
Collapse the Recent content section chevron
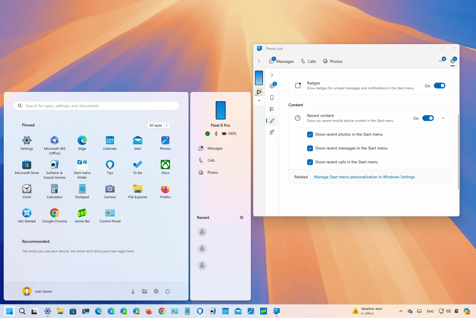tap(443, 118)
